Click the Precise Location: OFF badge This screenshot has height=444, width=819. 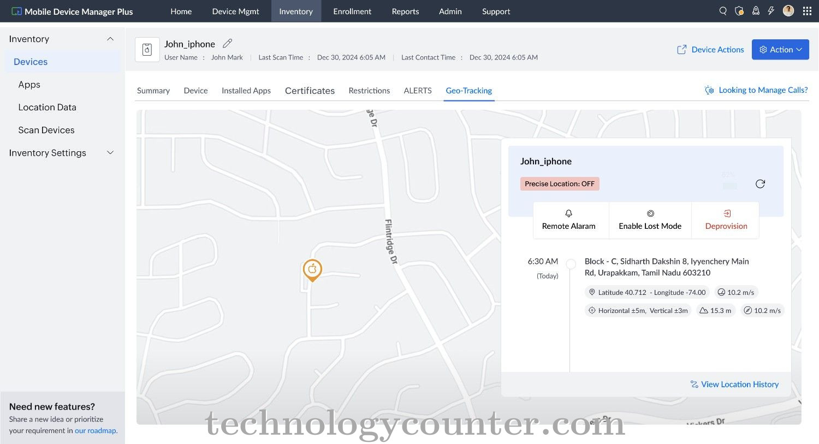coord(560,184)
